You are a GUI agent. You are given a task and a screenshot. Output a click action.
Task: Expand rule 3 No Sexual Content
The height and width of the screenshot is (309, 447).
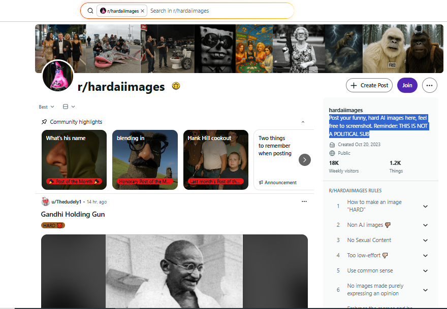click(425, 240)
